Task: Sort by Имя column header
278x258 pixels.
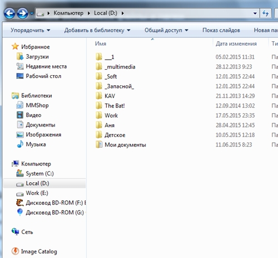Action: [x=101, y=43]
